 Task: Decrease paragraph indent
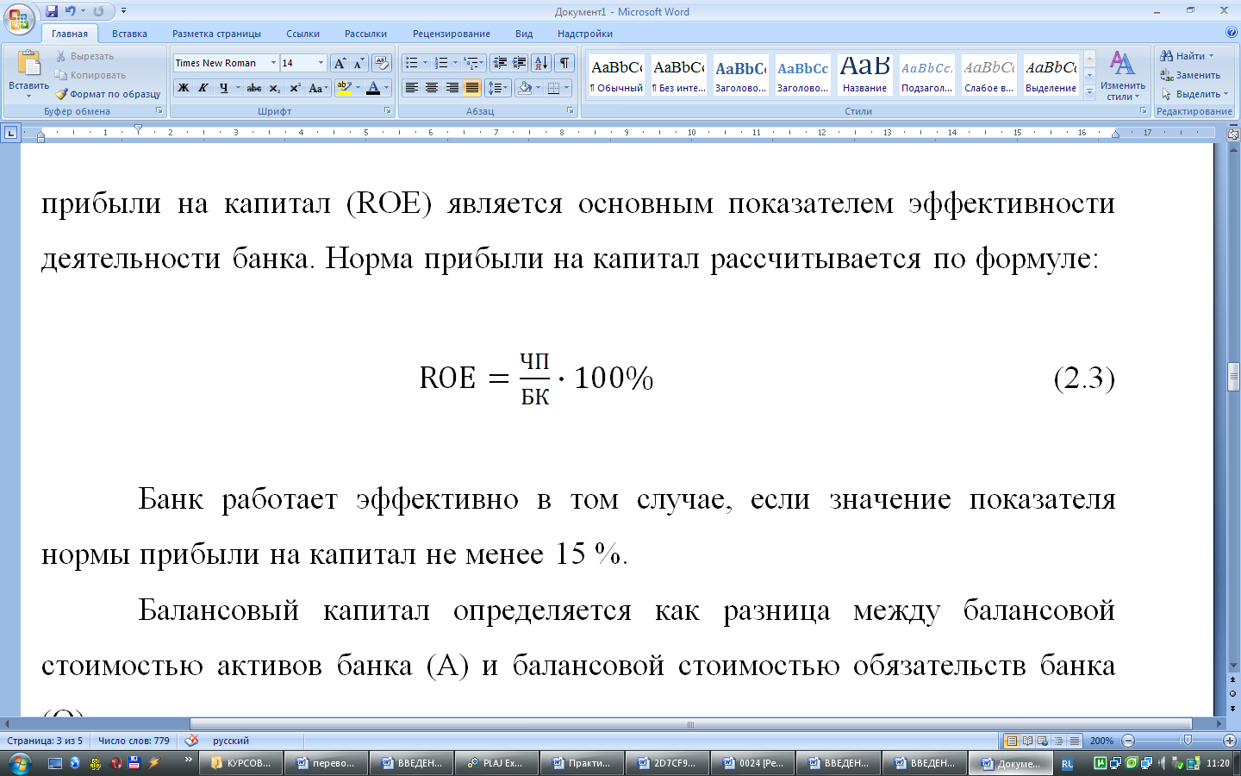(500, 63)
